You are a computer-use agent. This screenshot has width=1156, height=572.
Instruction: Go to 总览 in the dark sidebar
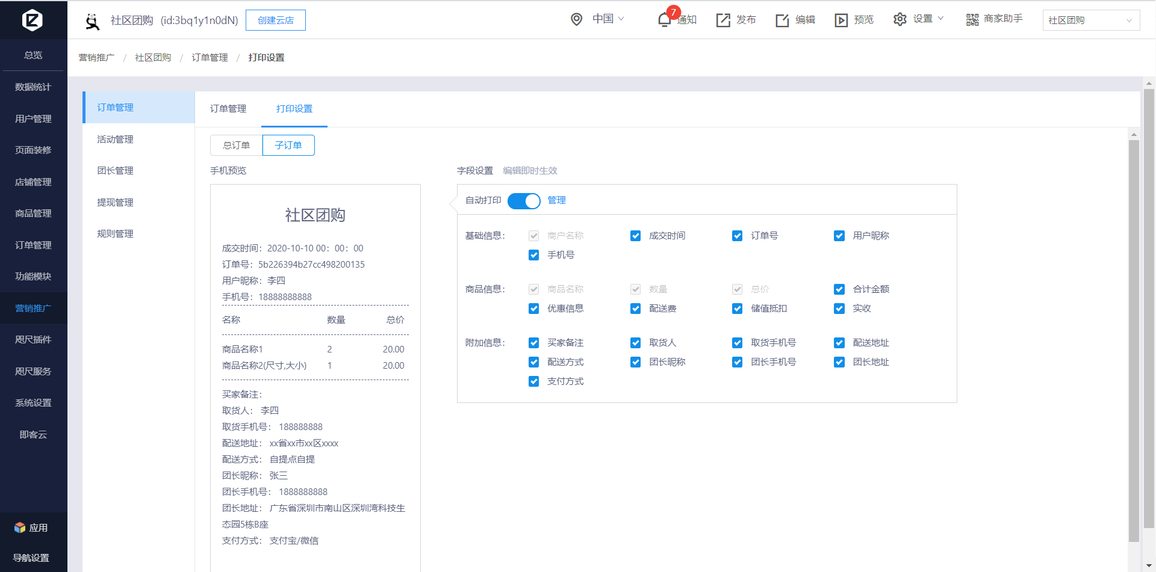[x=34, y=55]
